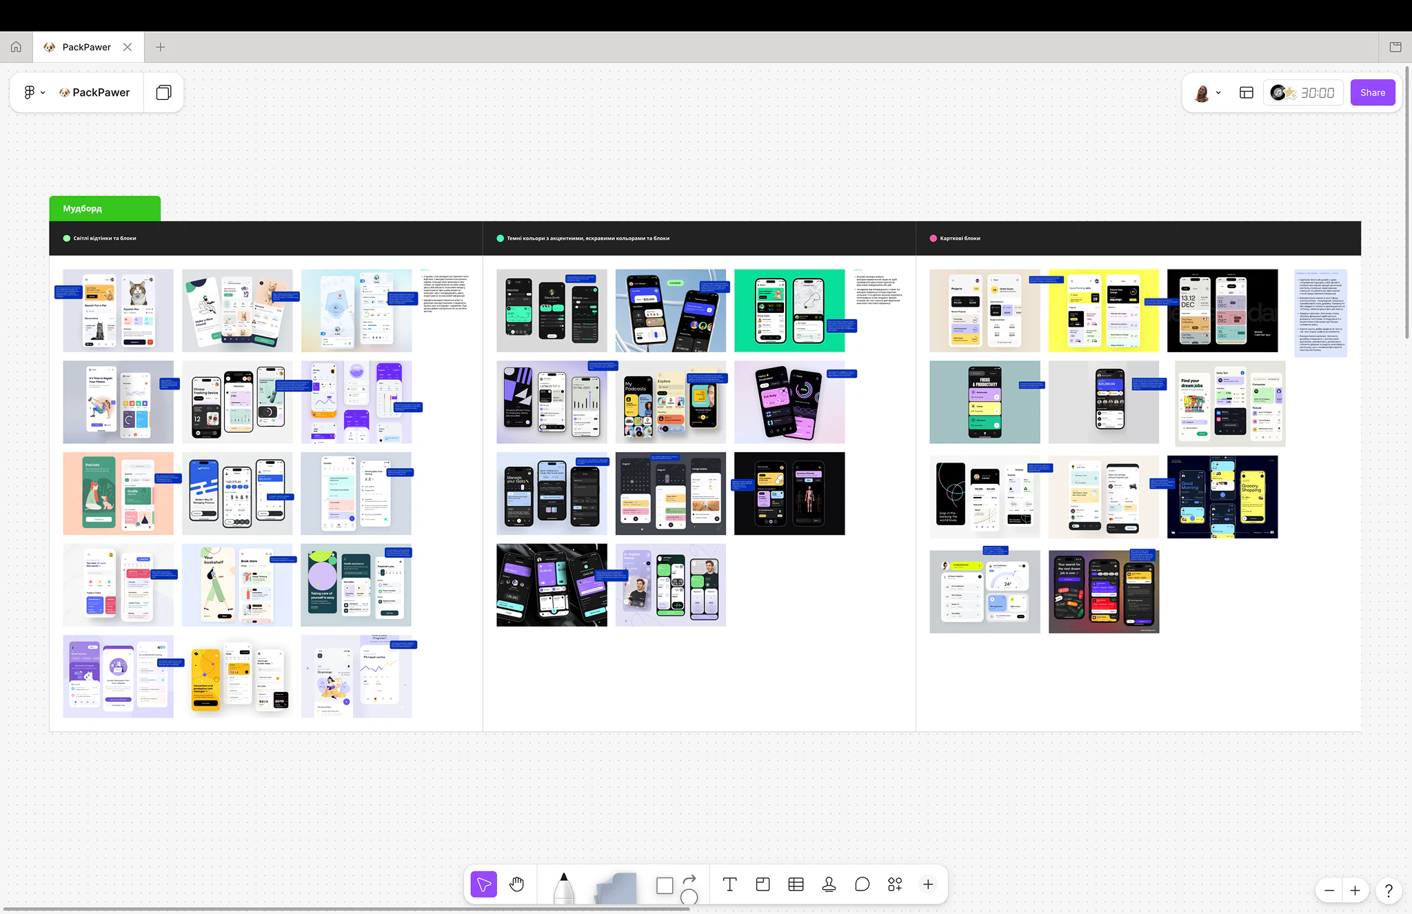Zoom in with the plus button
1412x914 pixels.
[x=1355, y=891]
